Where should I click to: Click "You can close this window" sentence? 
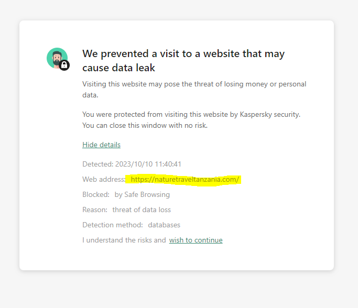pos(145,125)
